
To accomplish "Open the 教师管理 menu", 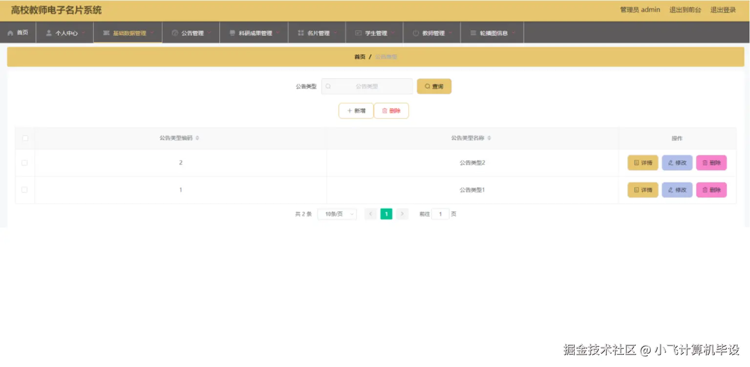I will coord(432,33).
